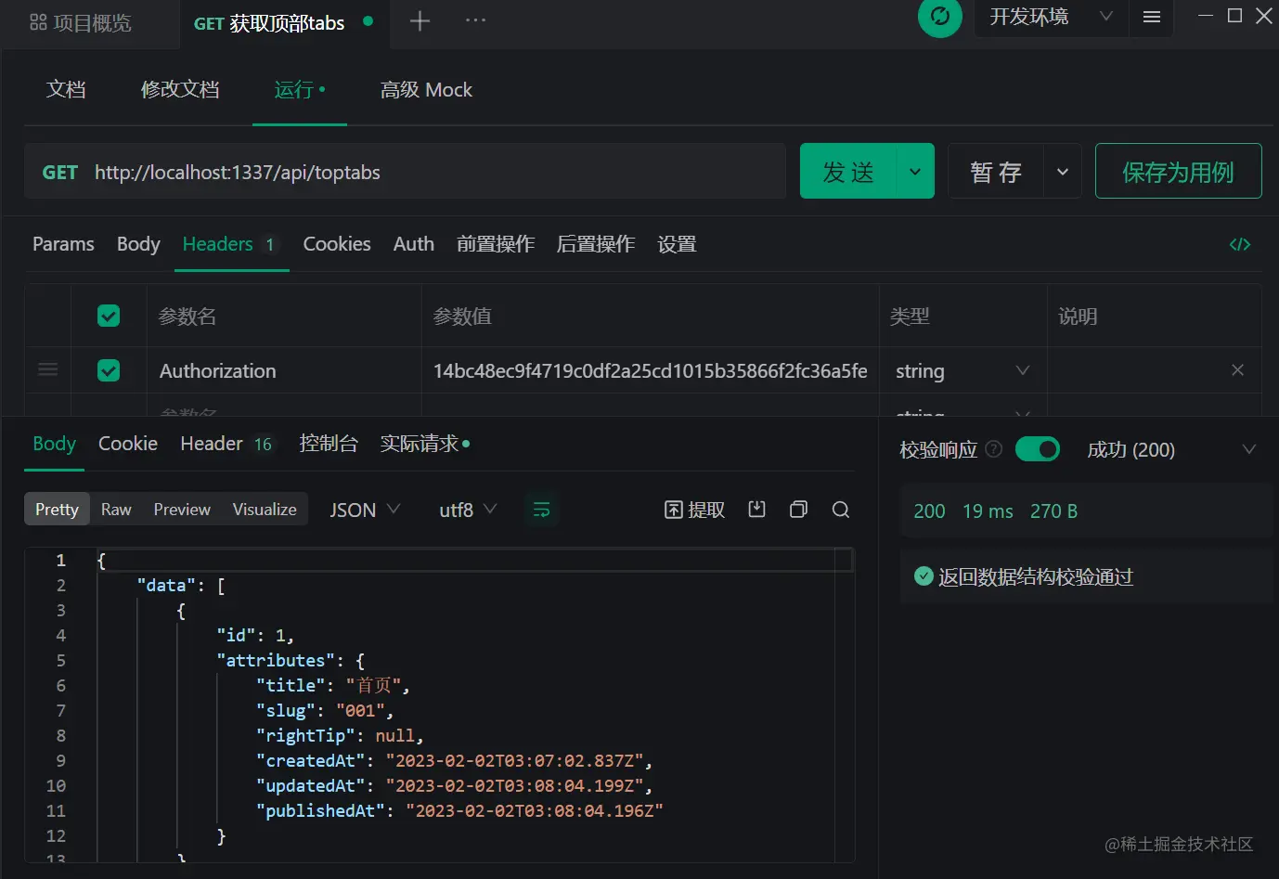
Task: Select the 运行 run tab
Action: (x=299, y=89)
